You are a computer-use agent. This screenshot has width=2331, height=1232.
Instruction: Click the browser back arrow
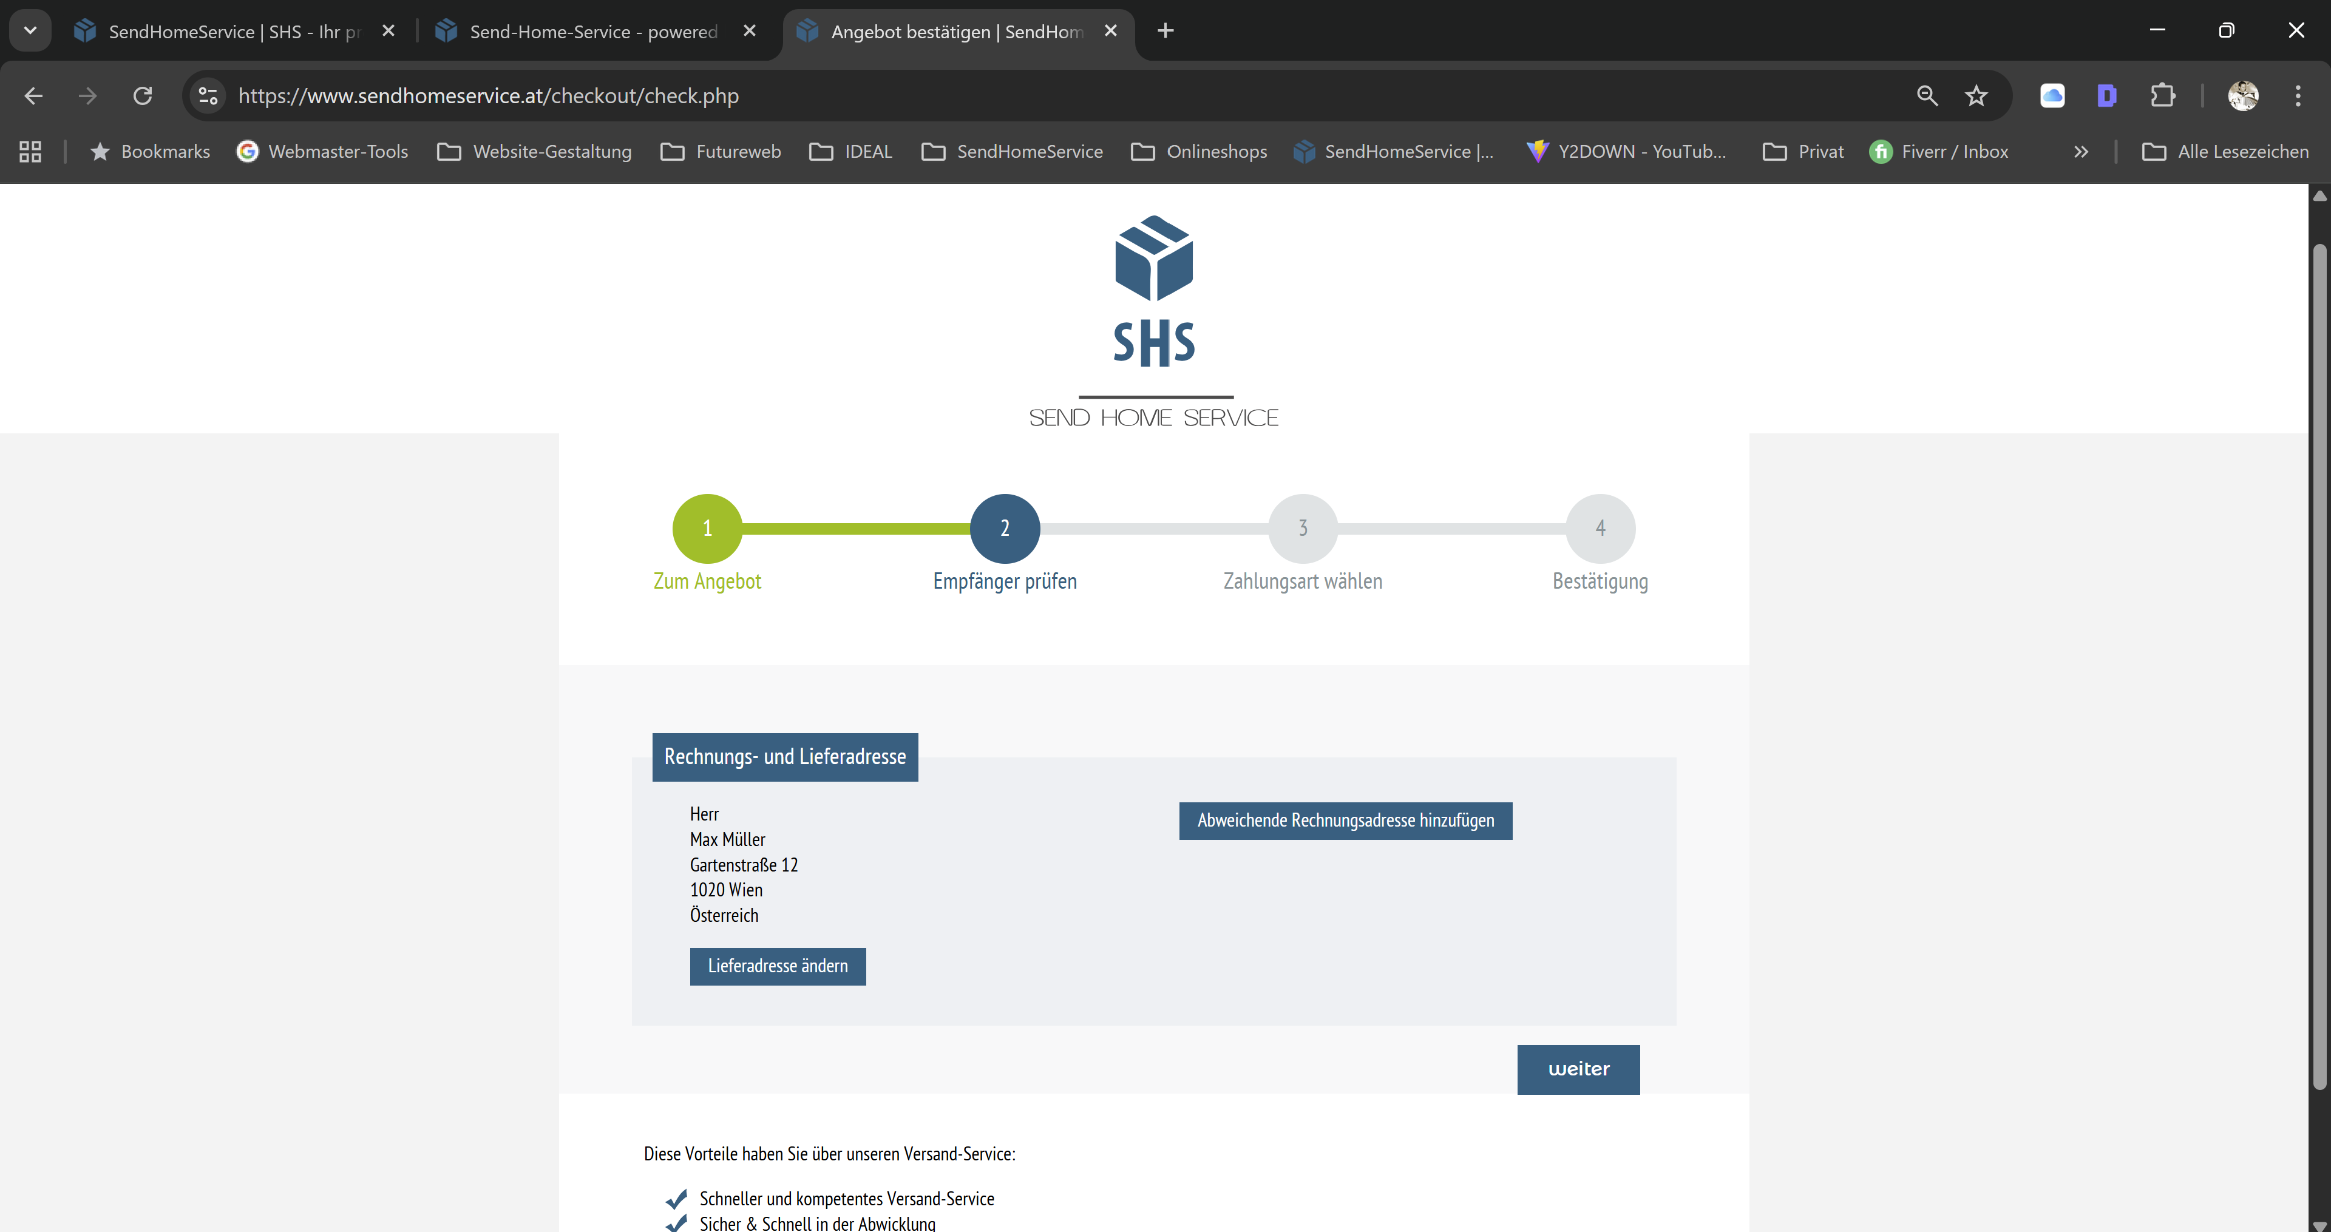[33, 96]
